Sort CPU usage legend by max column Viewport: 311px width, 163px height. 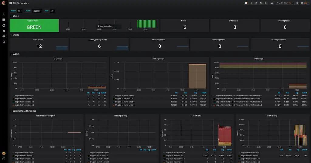point(94,93)
